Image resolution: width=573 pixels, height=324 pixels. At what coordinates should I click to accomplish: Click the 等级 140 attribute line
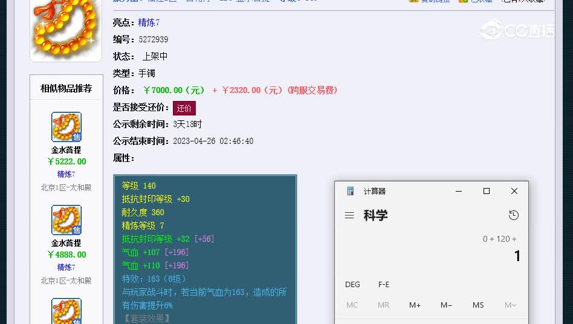tap(139, 186)
